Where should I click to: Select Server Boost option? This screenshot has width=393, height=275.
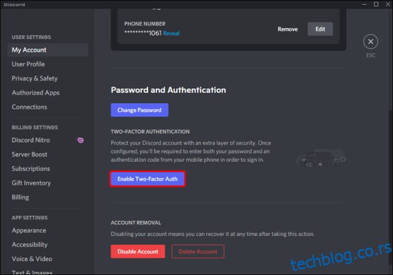pyautogui.click(x=48, y=154)
